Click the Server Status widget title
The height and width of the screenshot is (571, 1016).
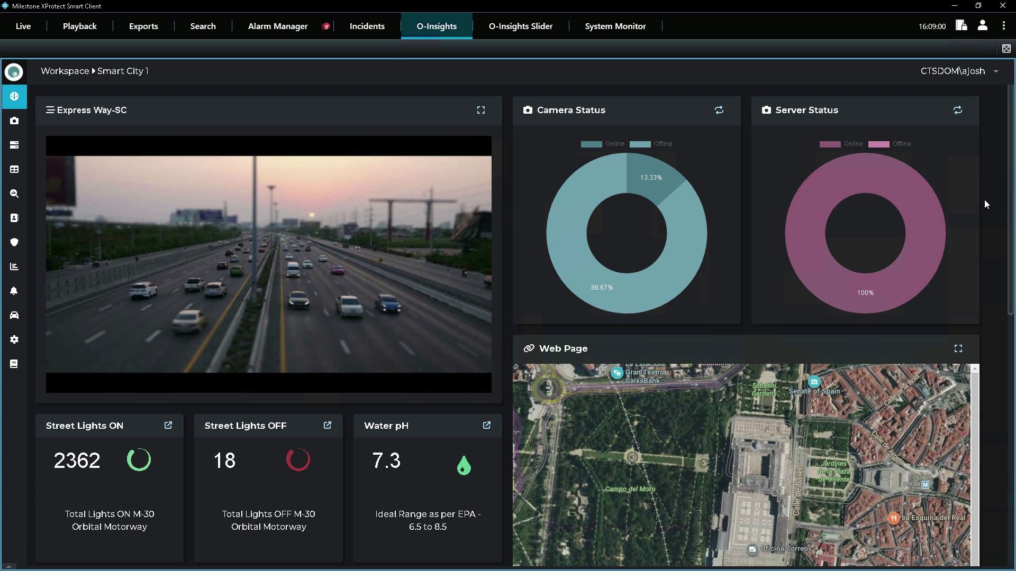tap(806, 110)
